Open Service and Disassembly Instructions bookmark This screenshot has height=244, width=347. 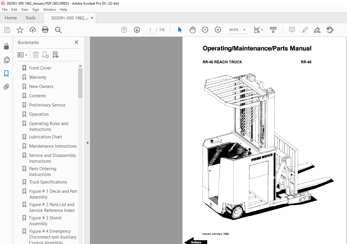click(52, 158)
